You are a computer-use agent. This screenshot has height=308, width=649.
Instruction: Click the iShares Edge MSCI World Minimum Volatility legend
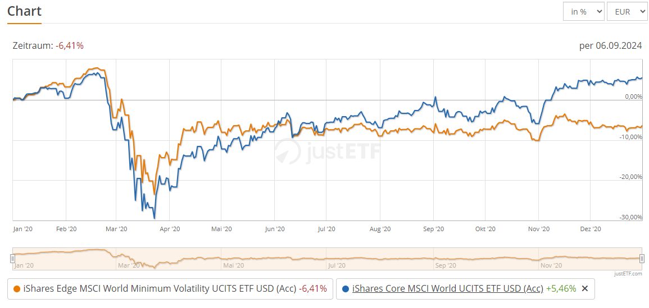160,288
